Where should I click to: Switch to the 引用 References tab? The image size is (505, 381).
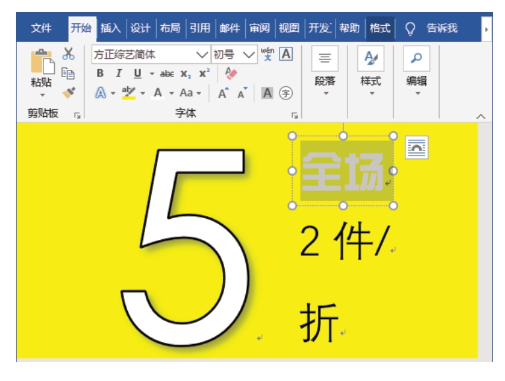pyautogui.click(x=200, y=28)
